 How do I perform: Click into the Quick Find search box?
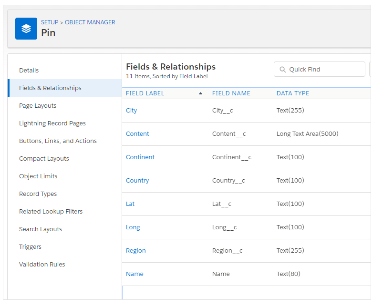pyautogui.click(x=320, y=69)
